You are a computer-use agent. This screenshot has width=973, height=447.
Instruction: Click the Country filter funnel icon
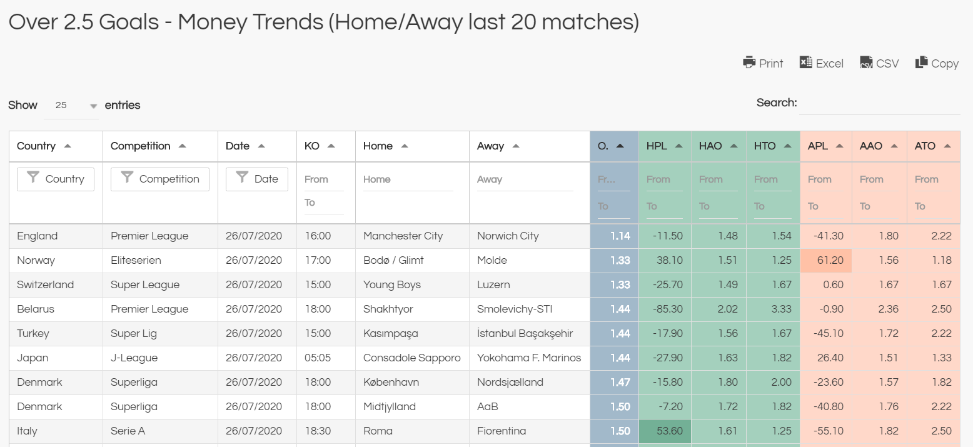point(33,178)
